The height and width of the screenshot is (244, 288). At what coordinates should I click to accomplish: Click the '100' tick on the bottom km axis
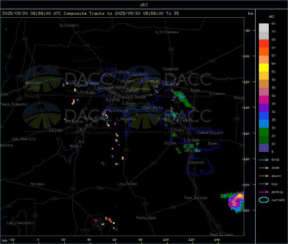pyautogui.click(x=166, y=240)
